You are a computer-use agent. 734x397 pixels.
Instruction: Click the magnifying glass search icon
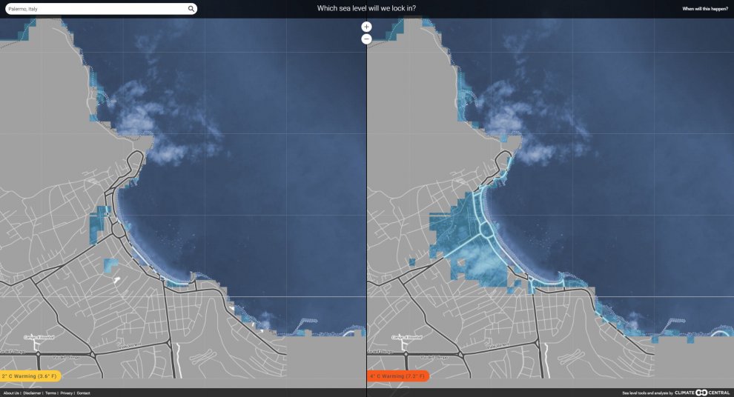(x=191, y=9)
